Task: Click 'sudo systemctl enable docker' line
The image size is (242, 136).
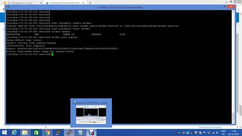Action: point(49,23)
